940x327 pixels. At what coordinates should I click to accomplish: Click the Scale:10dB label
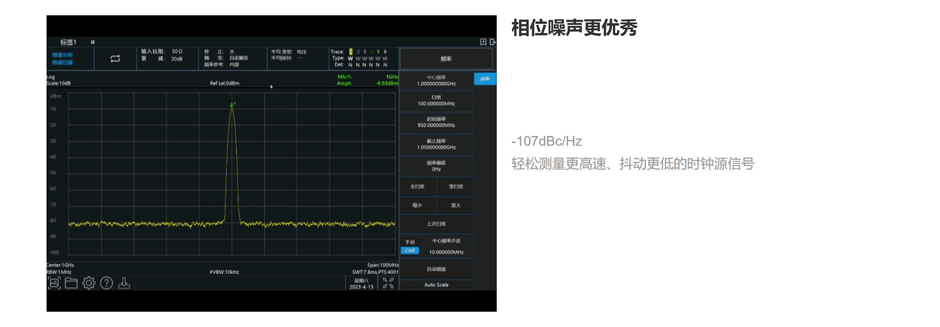click(x=59, y=83)
